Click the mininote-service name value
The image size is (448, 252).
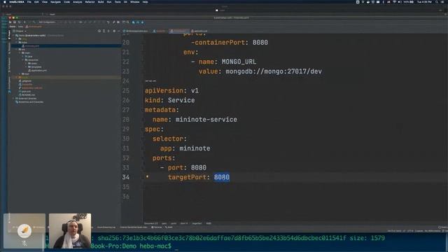pos(206,120)
